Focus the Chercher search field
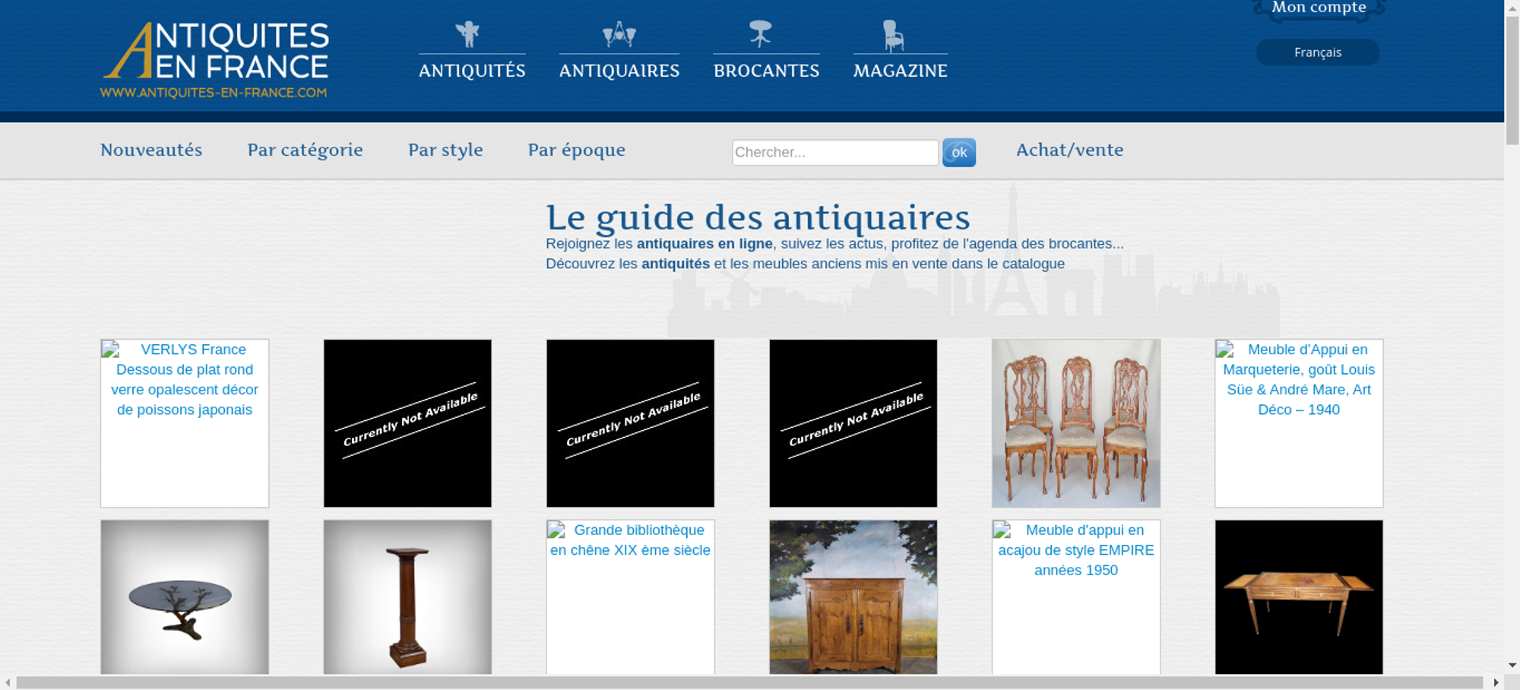The width and height of the screenshot is (1520, 690). (834, 152)
